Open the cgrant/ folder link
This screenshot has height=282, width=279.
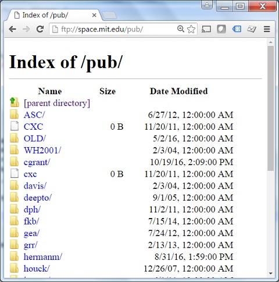37,162
